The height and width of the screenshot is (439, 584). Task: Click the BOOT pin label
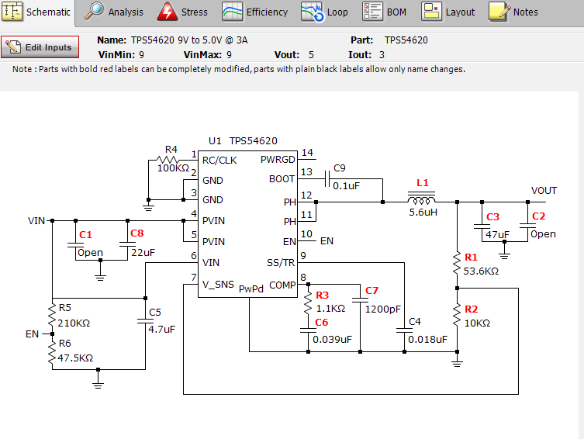point(282,179)
